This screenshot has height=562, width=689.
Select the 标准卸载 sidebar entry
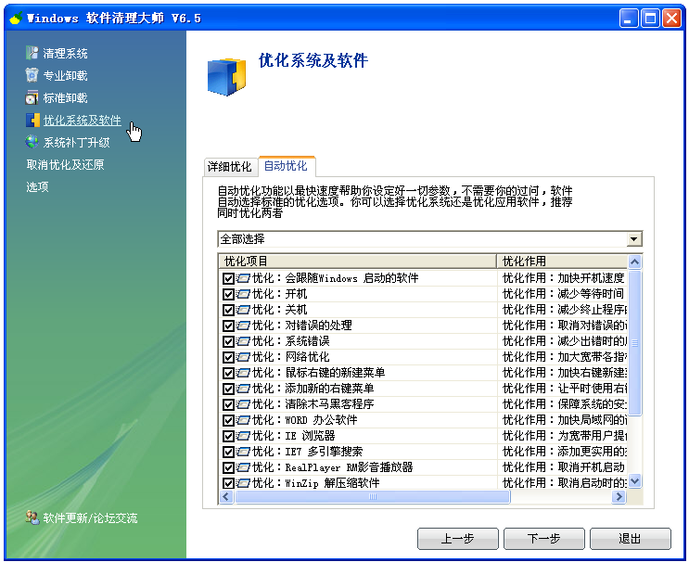(x=66, y=97)
